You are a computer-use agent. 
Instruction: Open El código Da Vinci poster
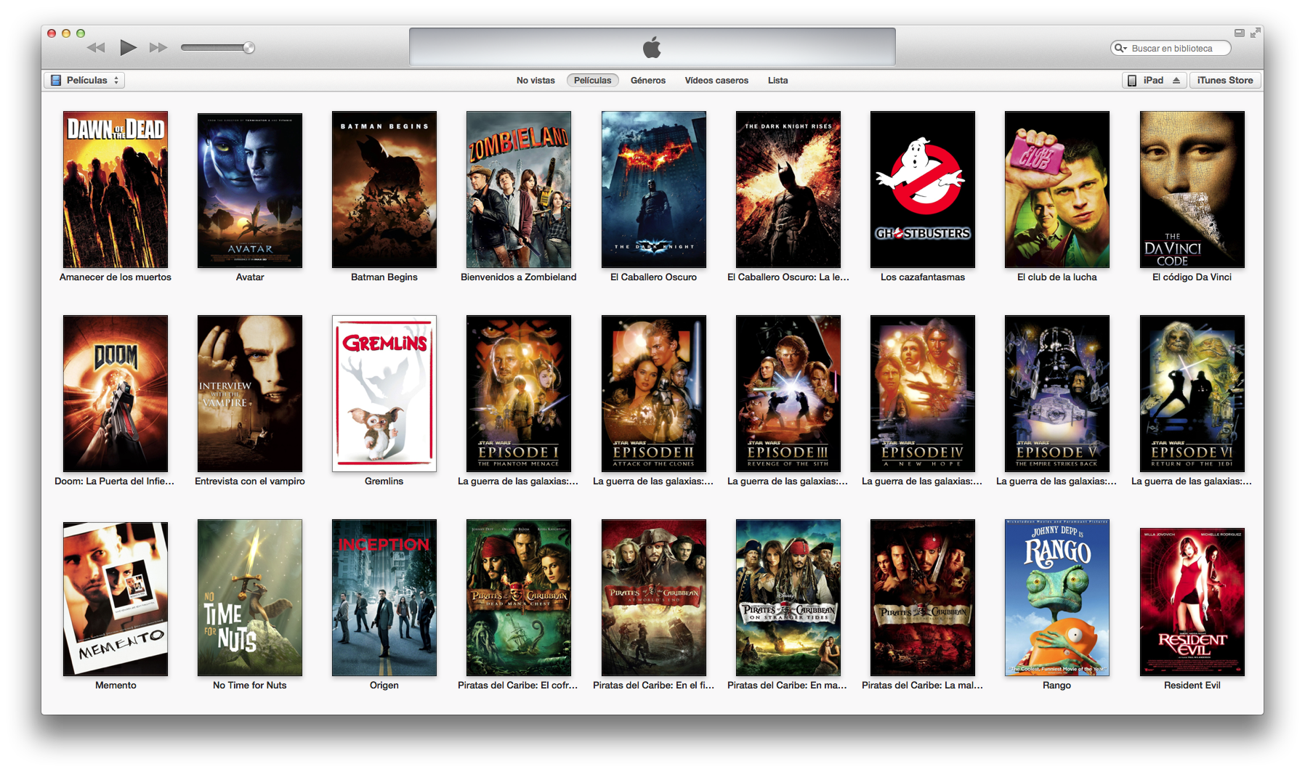click(1192, 190)
